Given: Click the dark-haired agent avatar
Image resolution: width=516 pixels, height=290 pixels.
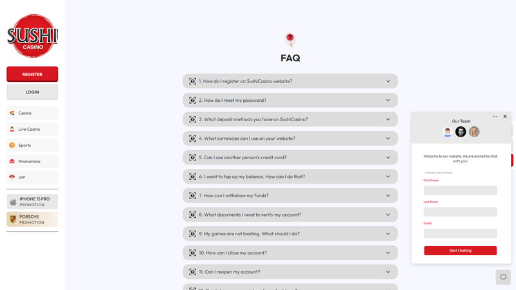Looking at the screenshot, I should (461, 131).
